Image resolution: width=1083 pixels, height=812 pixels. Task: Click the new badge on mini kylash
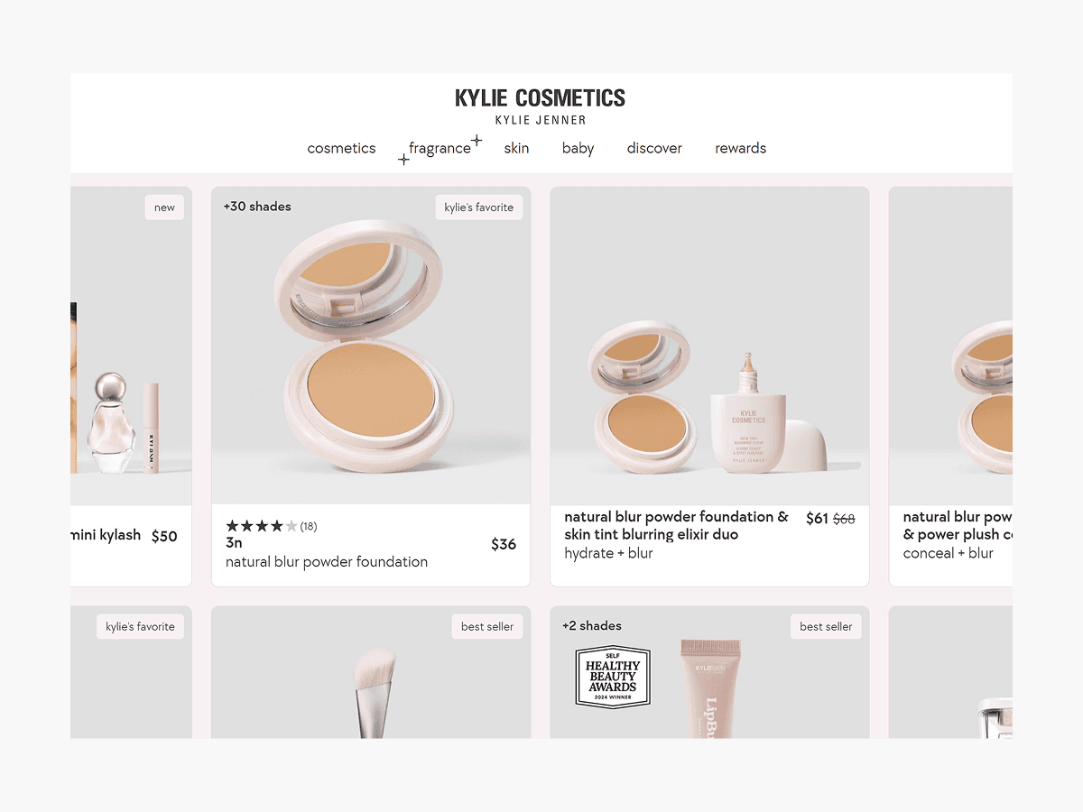164,208
